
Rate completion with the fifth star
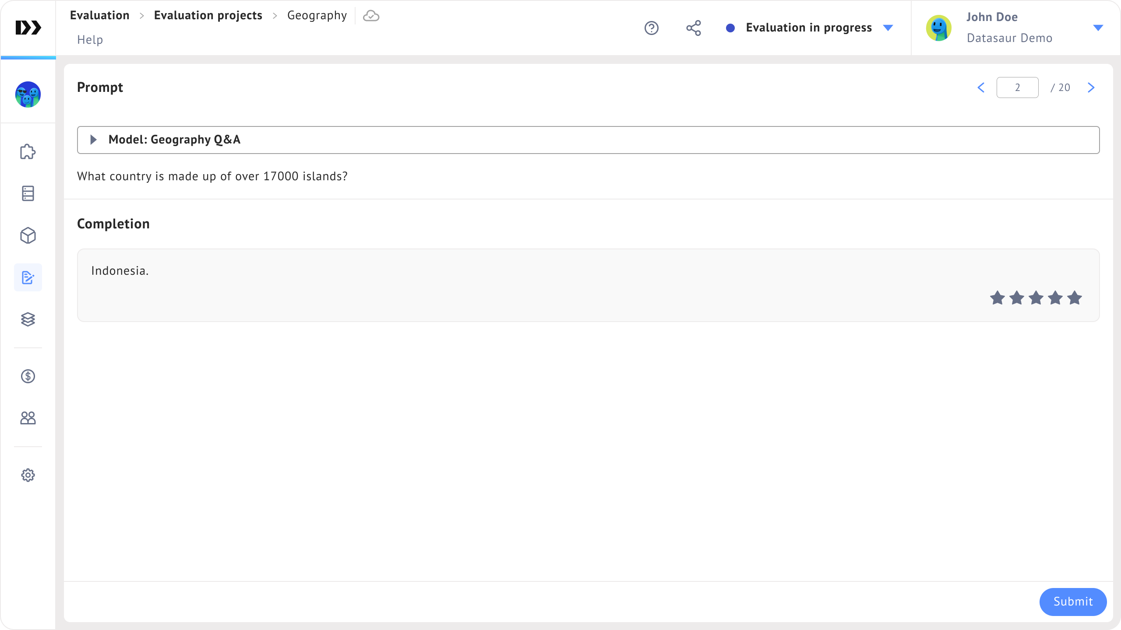coord(1075,298)
